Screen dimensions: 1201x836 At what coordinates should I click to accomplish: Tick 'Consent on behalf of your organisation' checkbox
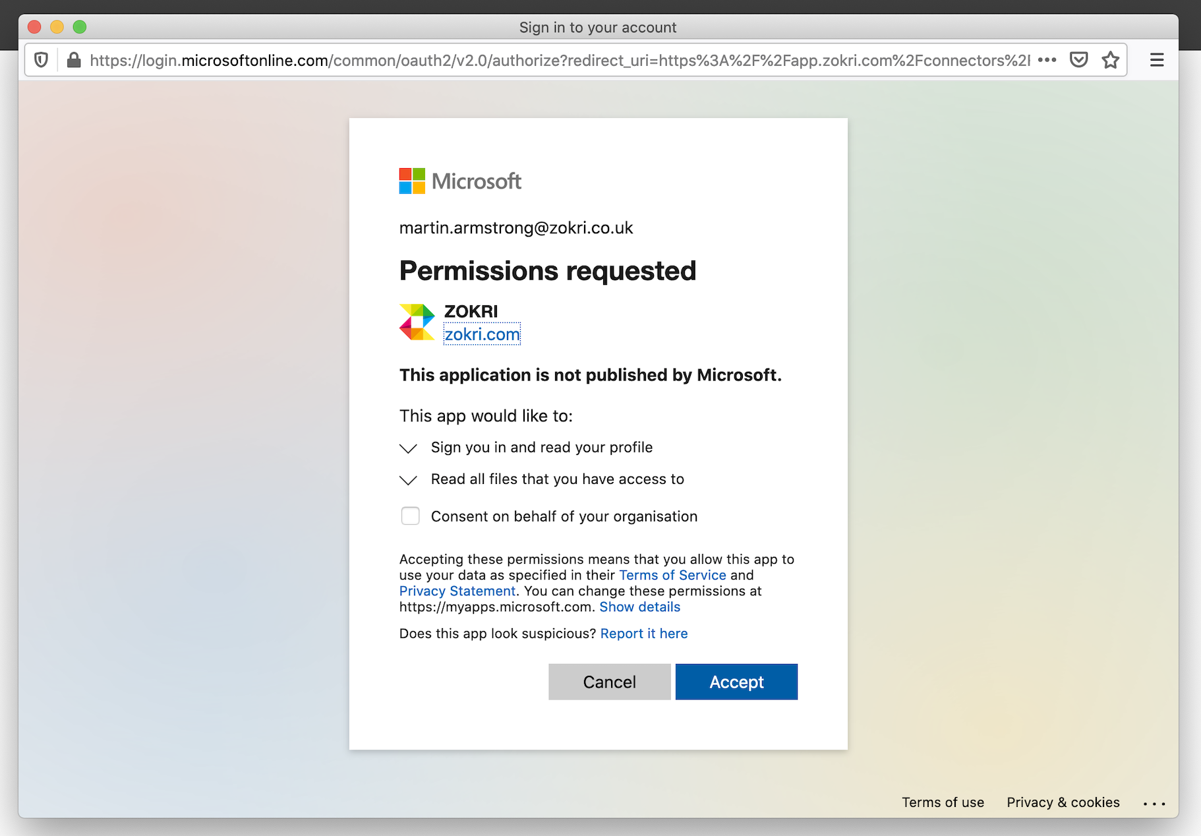pyautogui.click(x=410, y=516)
